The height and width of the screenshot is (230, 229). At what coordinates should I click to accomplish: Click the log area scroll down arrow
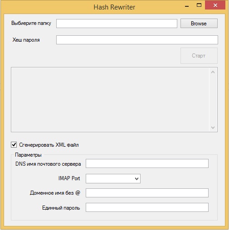coord(213,128)
